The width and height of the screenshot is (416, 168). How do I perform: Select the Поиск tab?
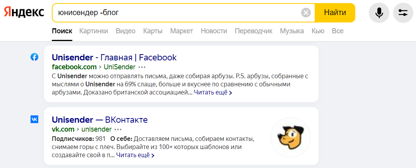pos(62,31)
